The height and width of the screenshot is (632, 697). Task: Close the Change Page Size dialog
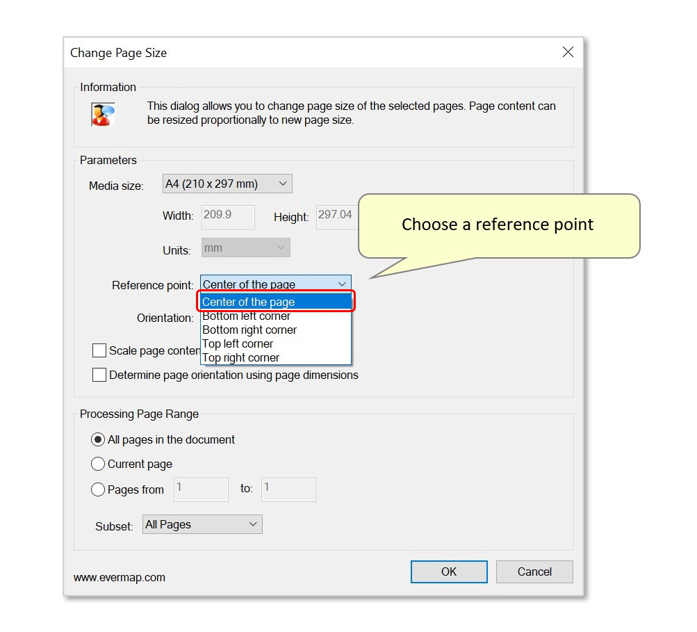568,51
